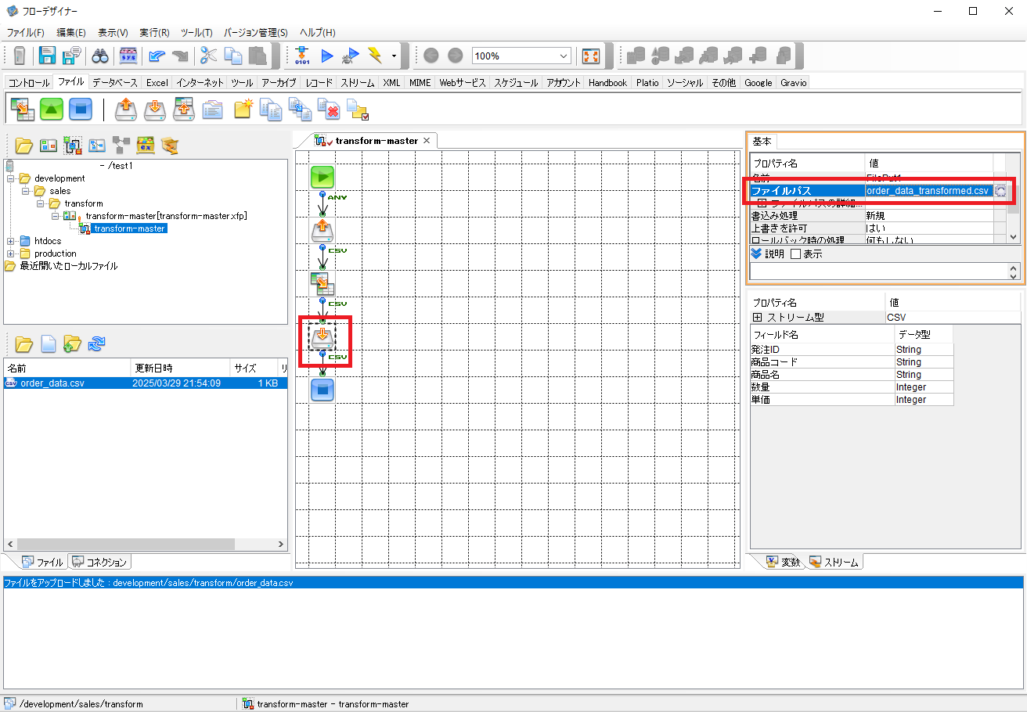Click the 商品コード field row

click(x=852, y=362)
